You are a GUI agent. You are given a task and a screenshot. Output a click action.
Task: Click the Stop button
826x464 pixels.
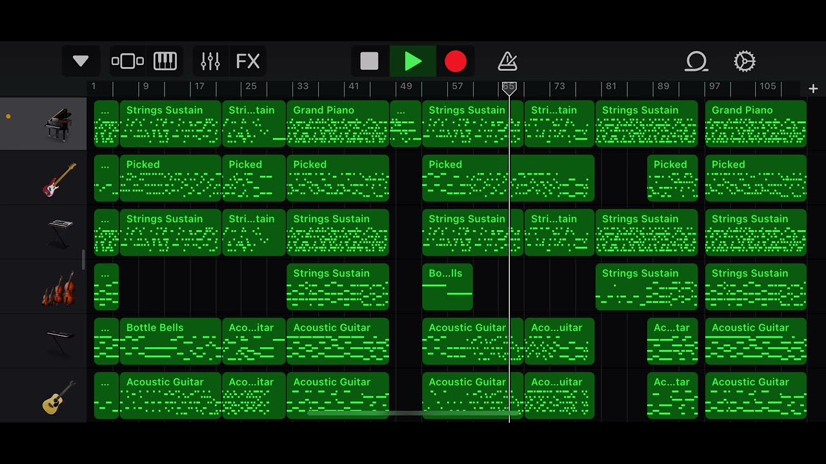click(x=369, y=61)
